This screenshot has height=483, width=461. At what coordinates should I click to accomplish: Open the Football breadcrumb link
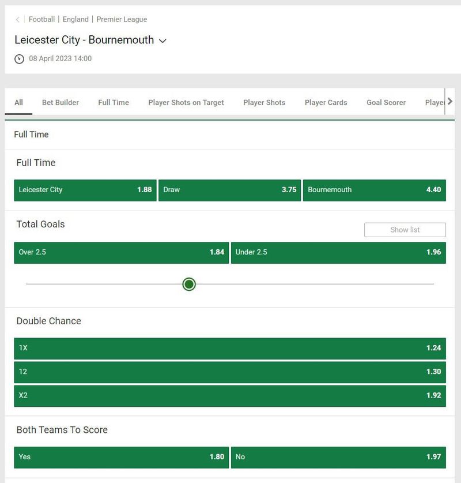(41, 20)
